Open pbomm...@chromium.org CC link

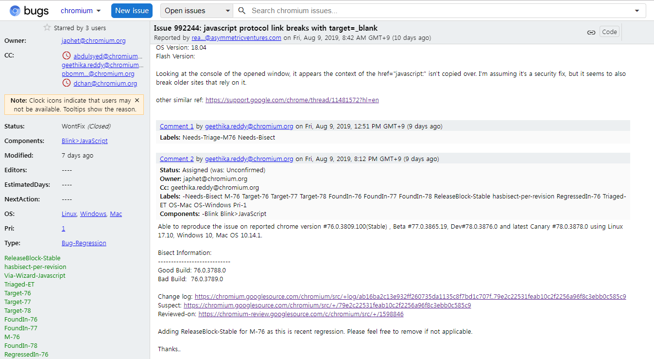(98, 74)
